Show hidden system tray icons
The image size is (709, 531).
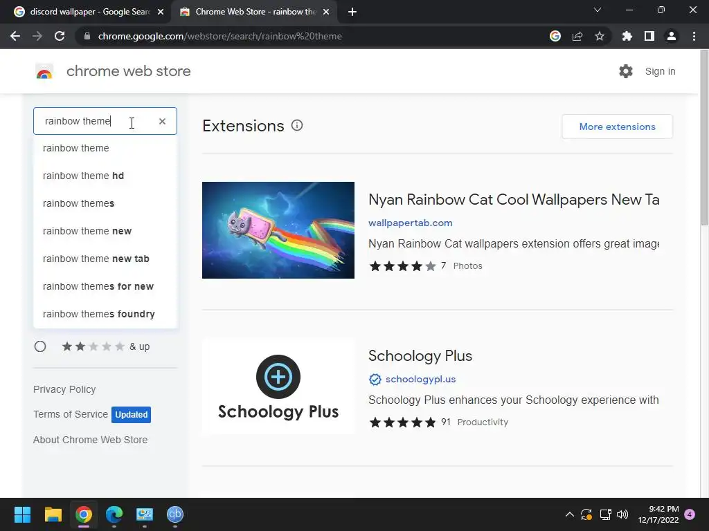(x=570, y=514)
